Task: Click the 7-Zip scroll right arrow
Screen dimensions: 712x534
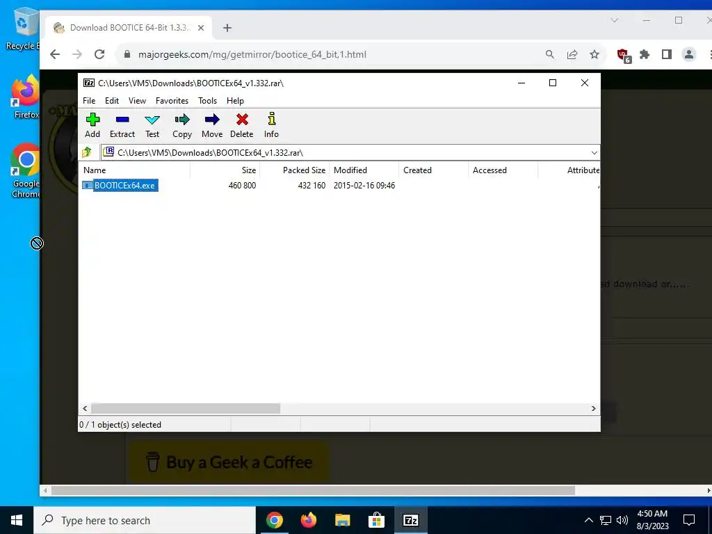Action: tap(593, 409)
